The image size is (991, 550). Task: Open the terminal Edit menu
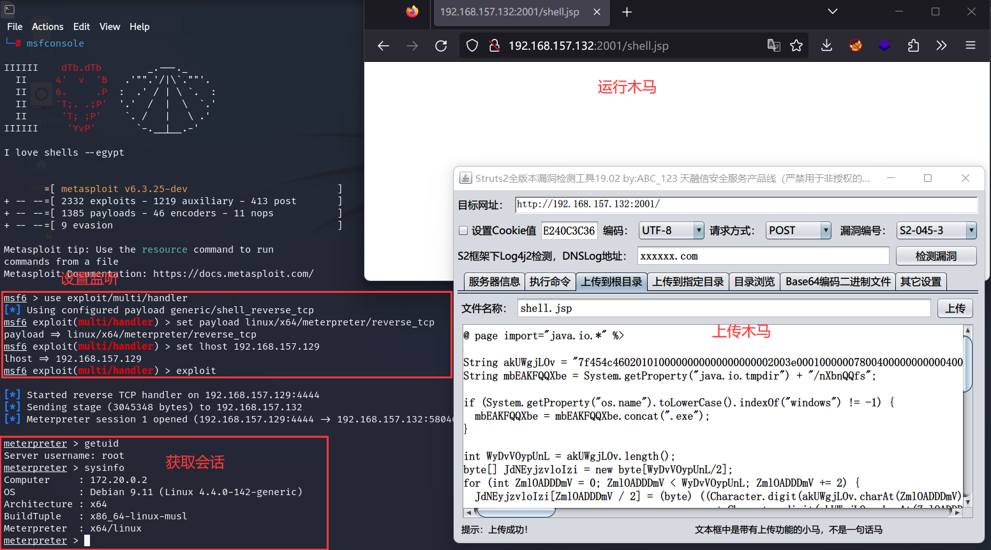[82, 27]
